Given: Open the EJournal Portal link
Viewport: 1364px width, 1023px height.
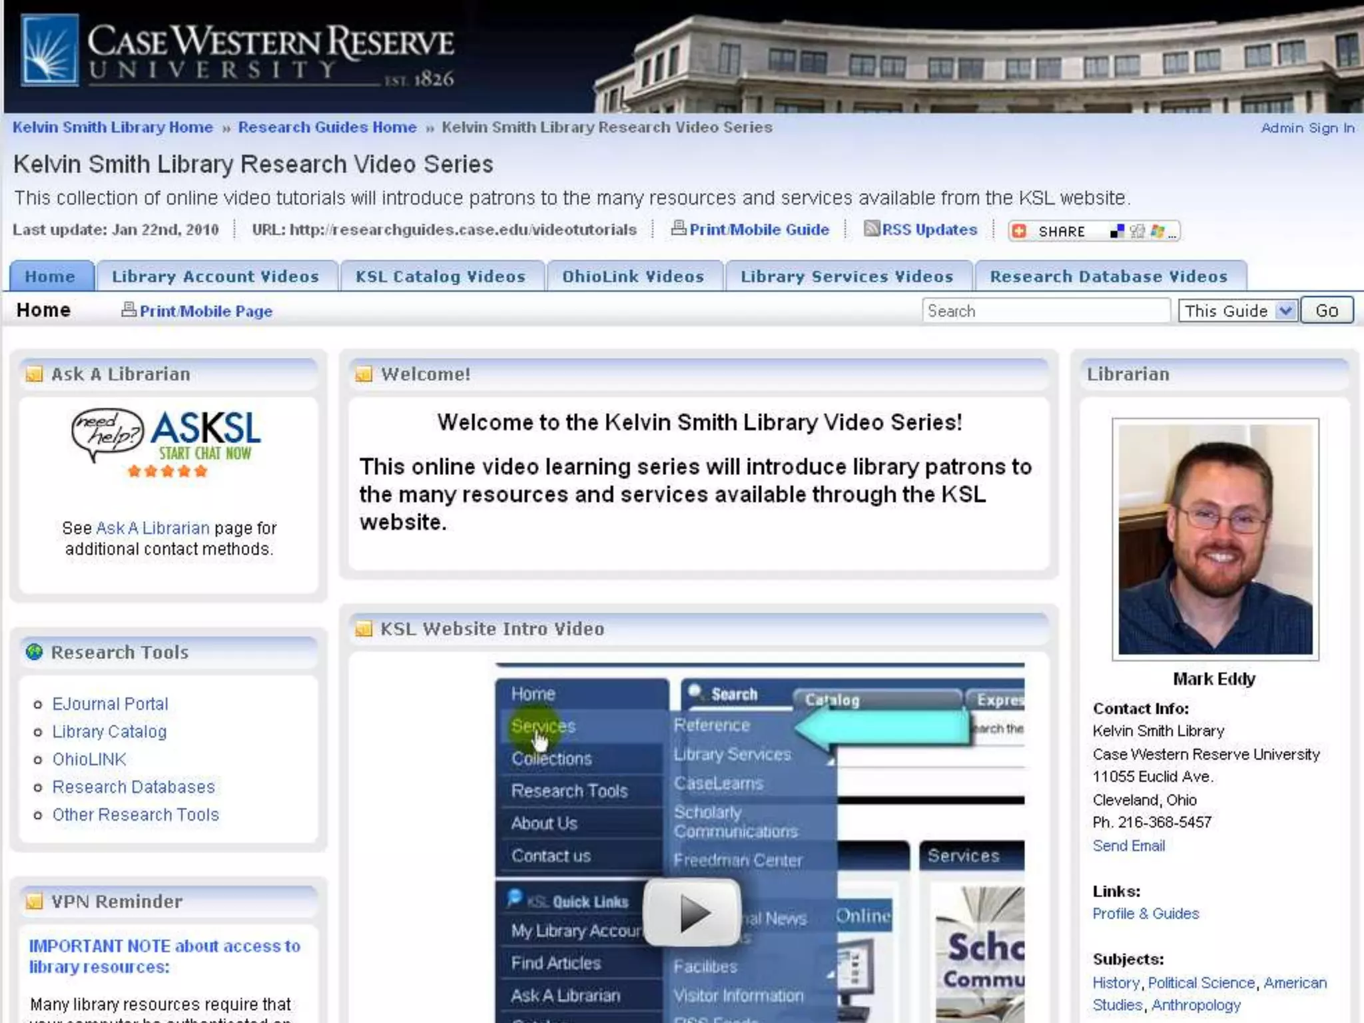Looking at the screenshot, I should tap(110, 704).
